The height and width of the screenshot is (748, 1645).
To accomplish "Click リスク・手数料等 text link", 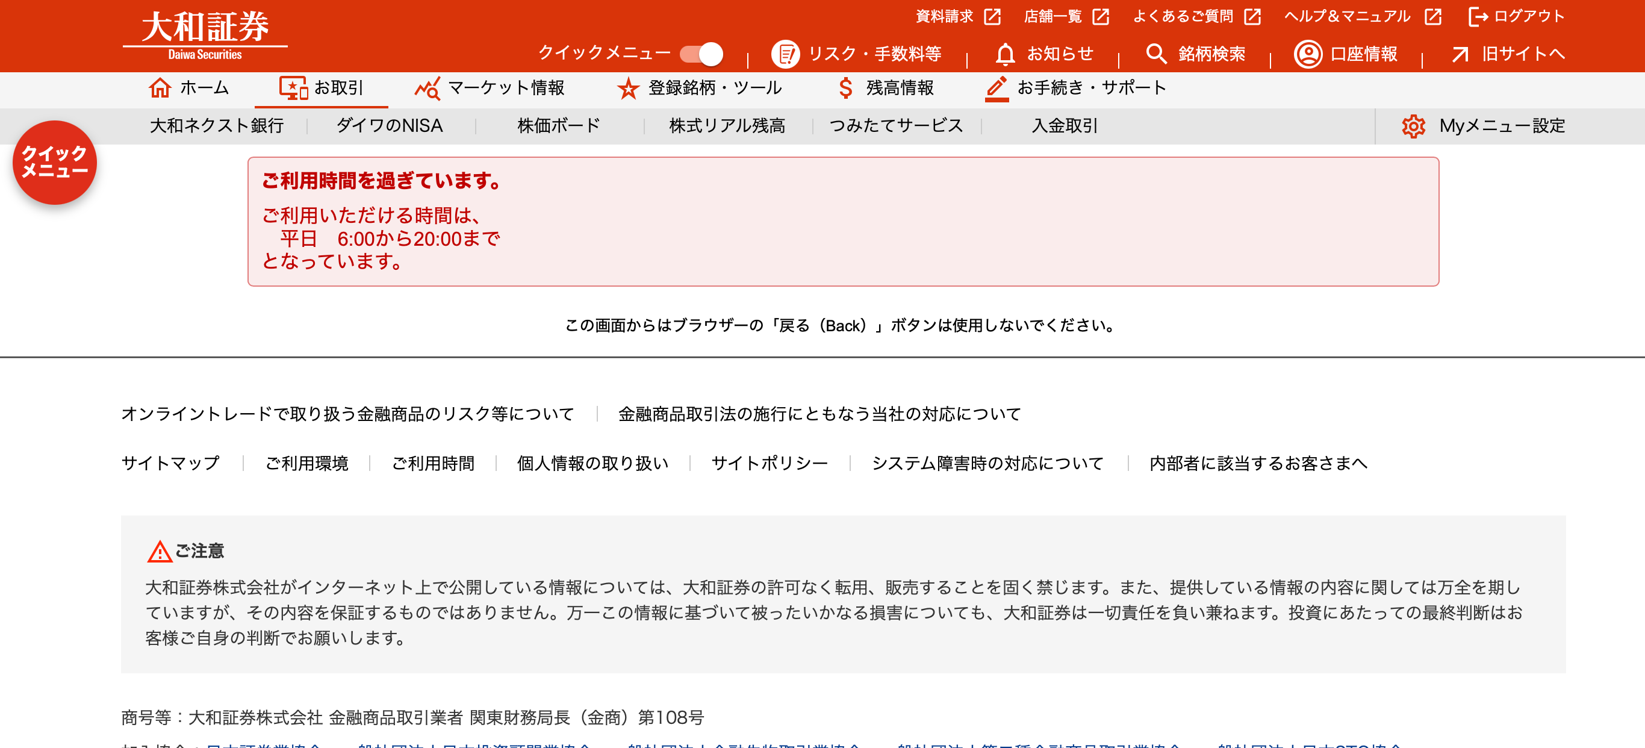I will click(x=875, y=54).
